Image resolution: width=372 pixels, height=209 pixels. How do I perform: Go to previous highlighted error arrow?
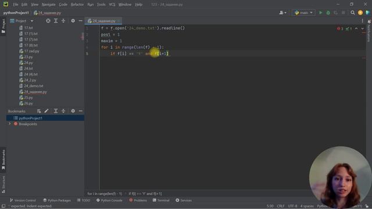(x=356, y=28)
